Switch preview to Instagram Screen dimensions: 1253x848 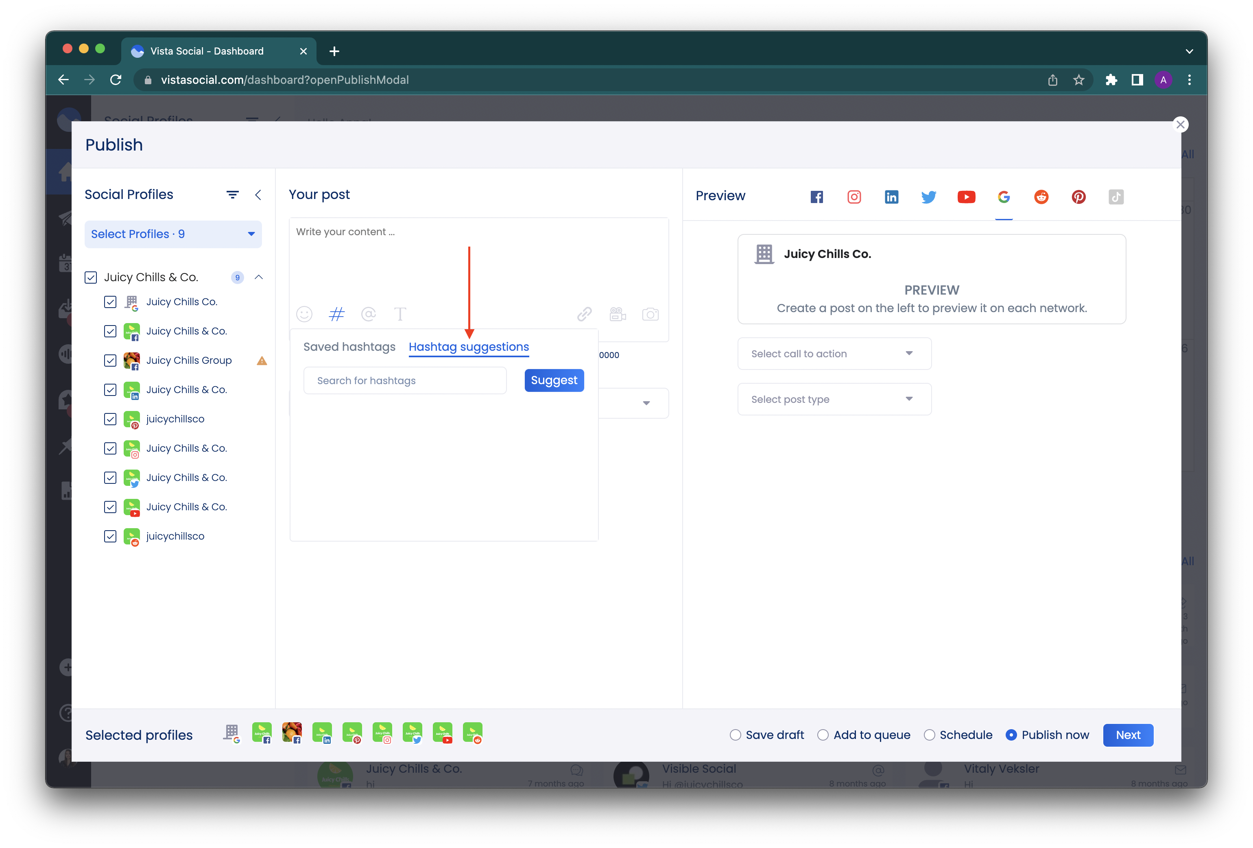(854, 197)
